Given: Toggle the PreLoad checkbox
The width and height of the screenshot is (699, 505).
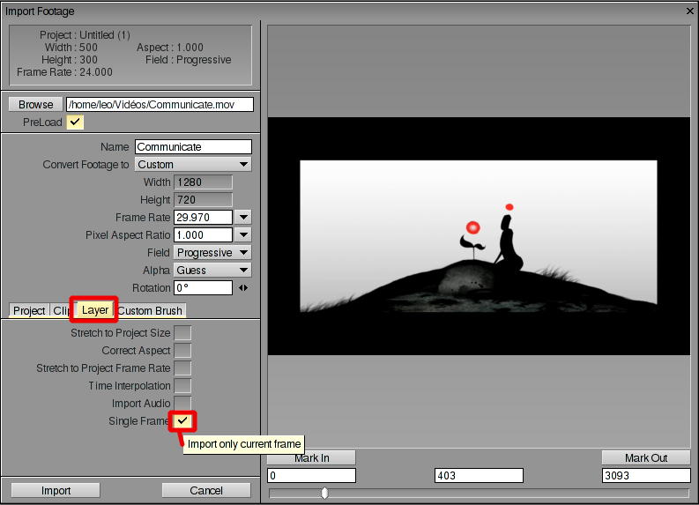Looking at the screenshot, I should click(x=75, y=122).
